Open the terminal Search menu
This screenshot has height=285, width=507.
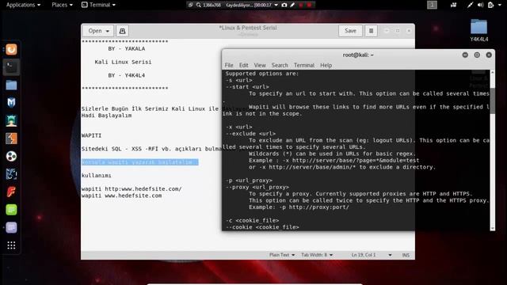(280, 65)
